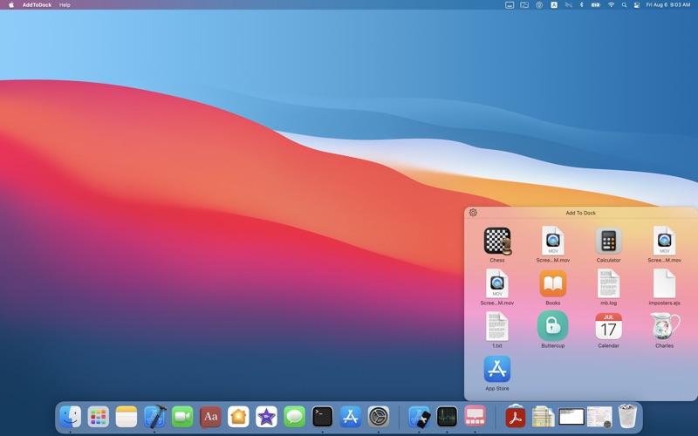The height and width of the screenshot is (436, 698).
Task: Open Trash from the Dock
Action: [x=627, y=417]
